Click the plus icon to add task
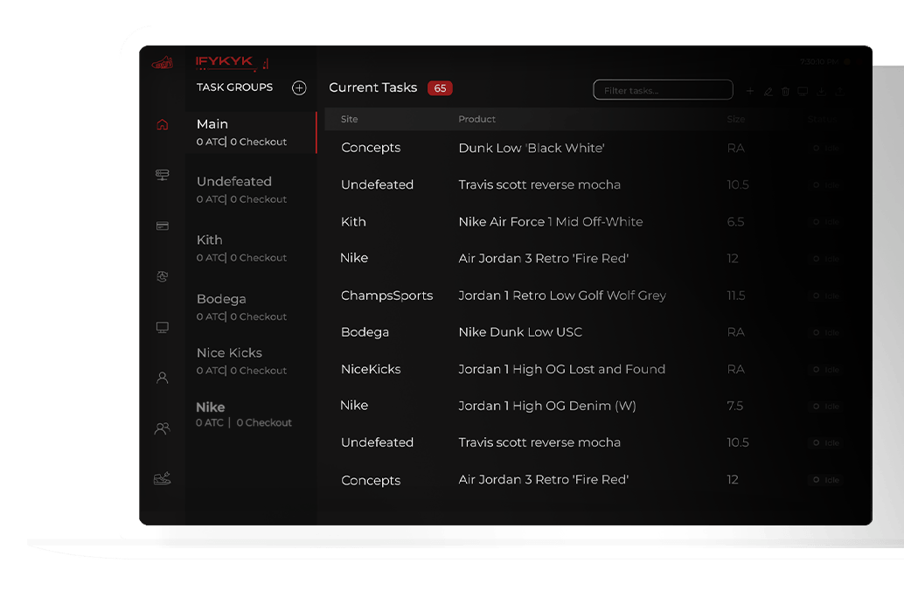The image size is (904, 612). (x=749, y=91)
